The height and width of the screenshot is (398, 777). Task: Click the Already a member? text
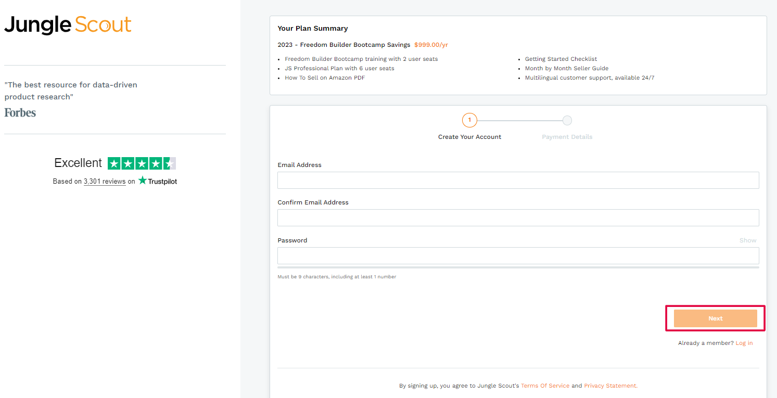pos(706,343)
